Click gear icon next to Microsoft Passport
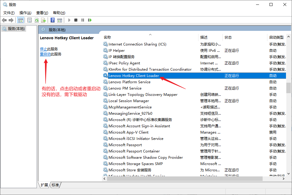 [106, 145]
